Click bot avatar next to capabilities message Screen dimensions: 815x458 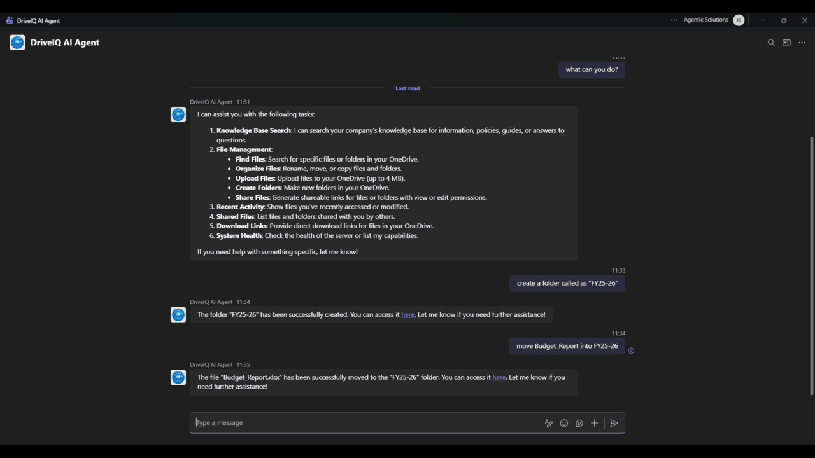tap(178, 114)
